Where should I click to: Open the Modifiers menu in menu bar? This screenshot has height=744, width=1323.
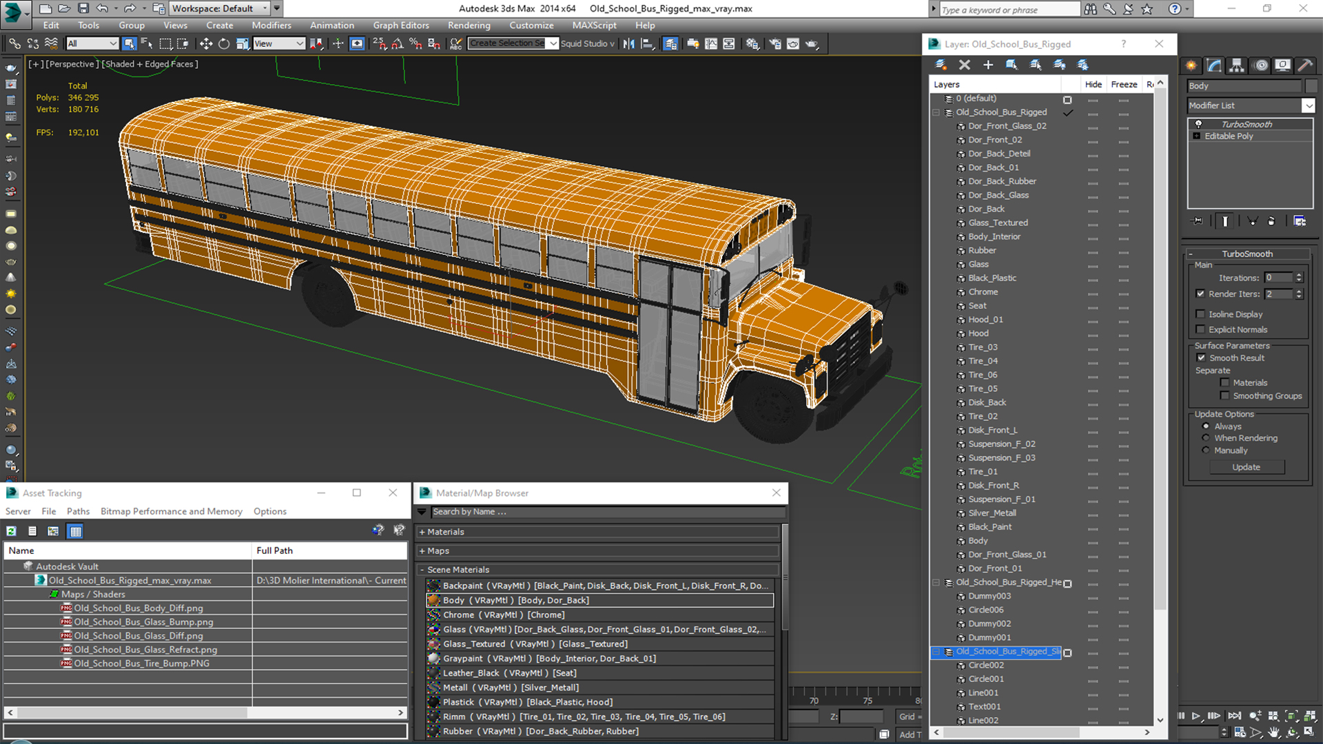[270, 25]
